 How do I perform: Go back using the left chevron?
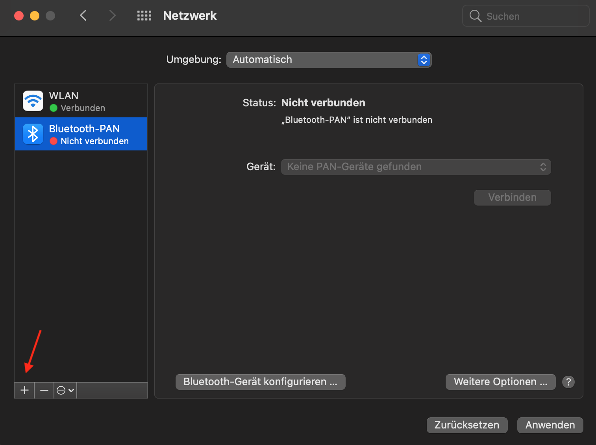[x=83, y=16]
